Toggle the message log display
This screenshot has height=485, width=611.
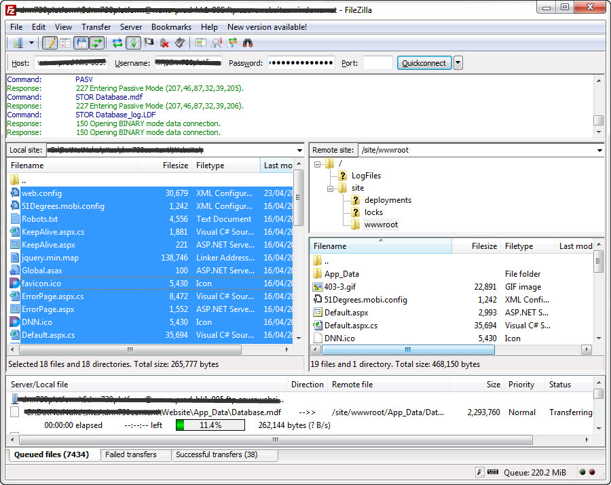50,43
